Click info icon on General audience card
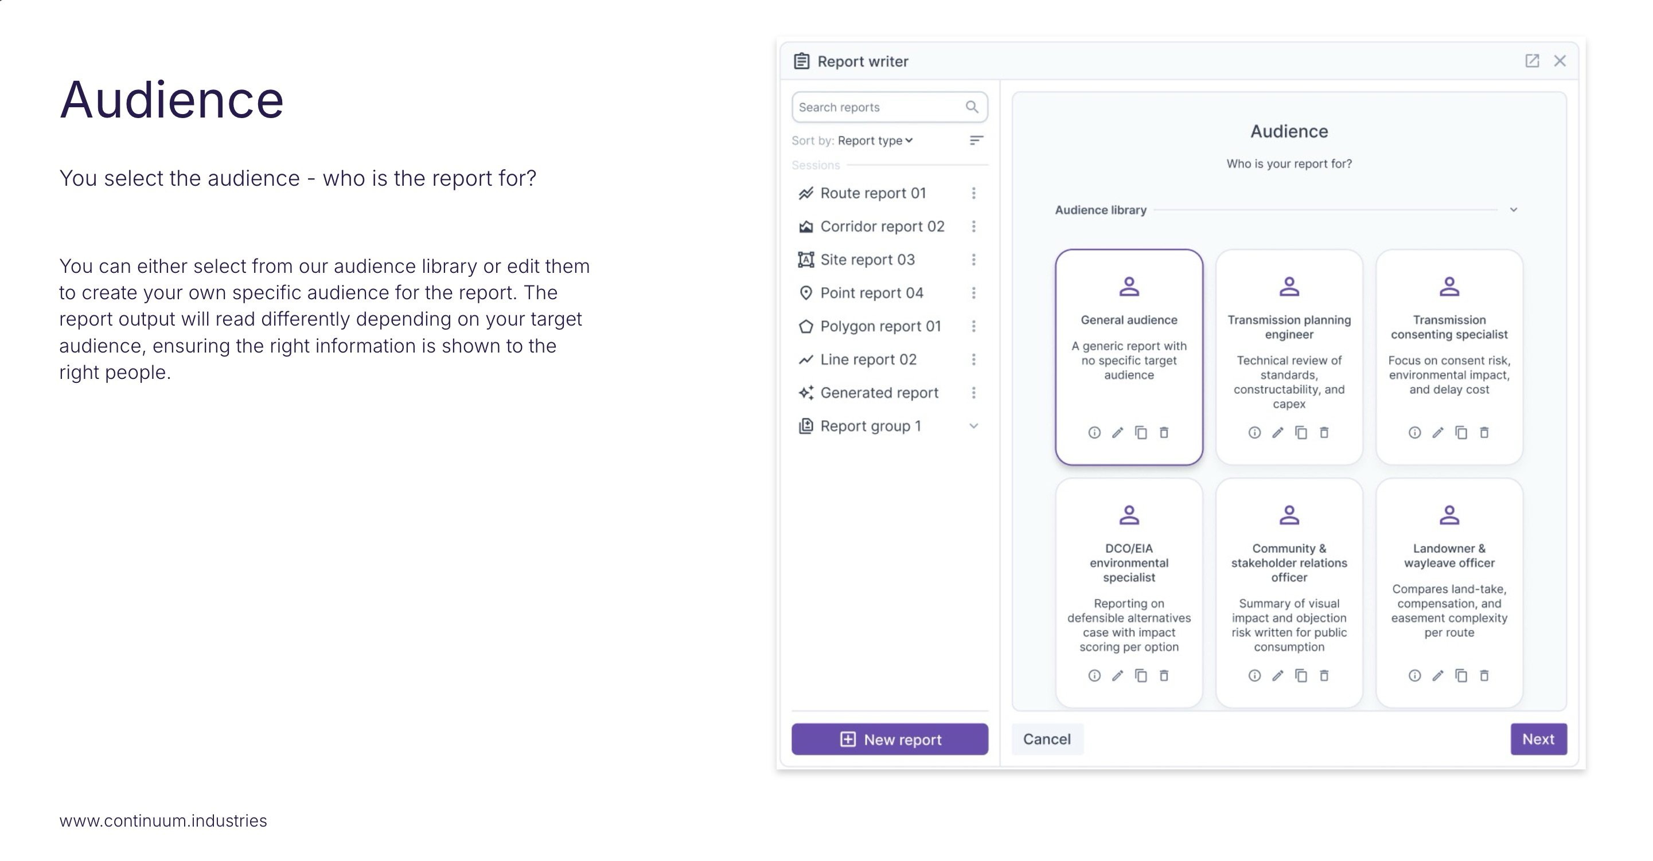Screen dimensions: 1653x861 click(1094, 433)
